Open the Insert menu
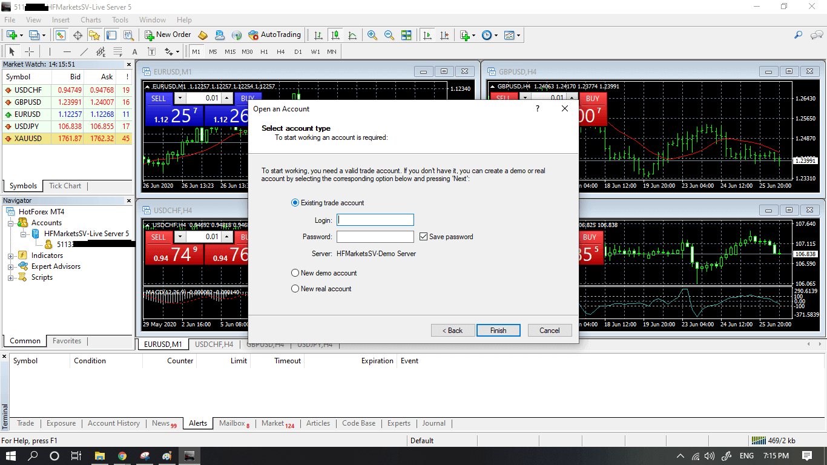Viewport: 827px width, 465px height. coord(61,20)
